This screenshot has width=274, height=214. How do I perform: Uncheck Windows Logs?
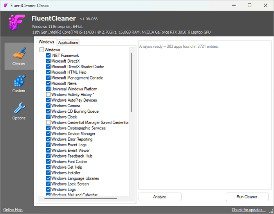(x=48, y=189)
